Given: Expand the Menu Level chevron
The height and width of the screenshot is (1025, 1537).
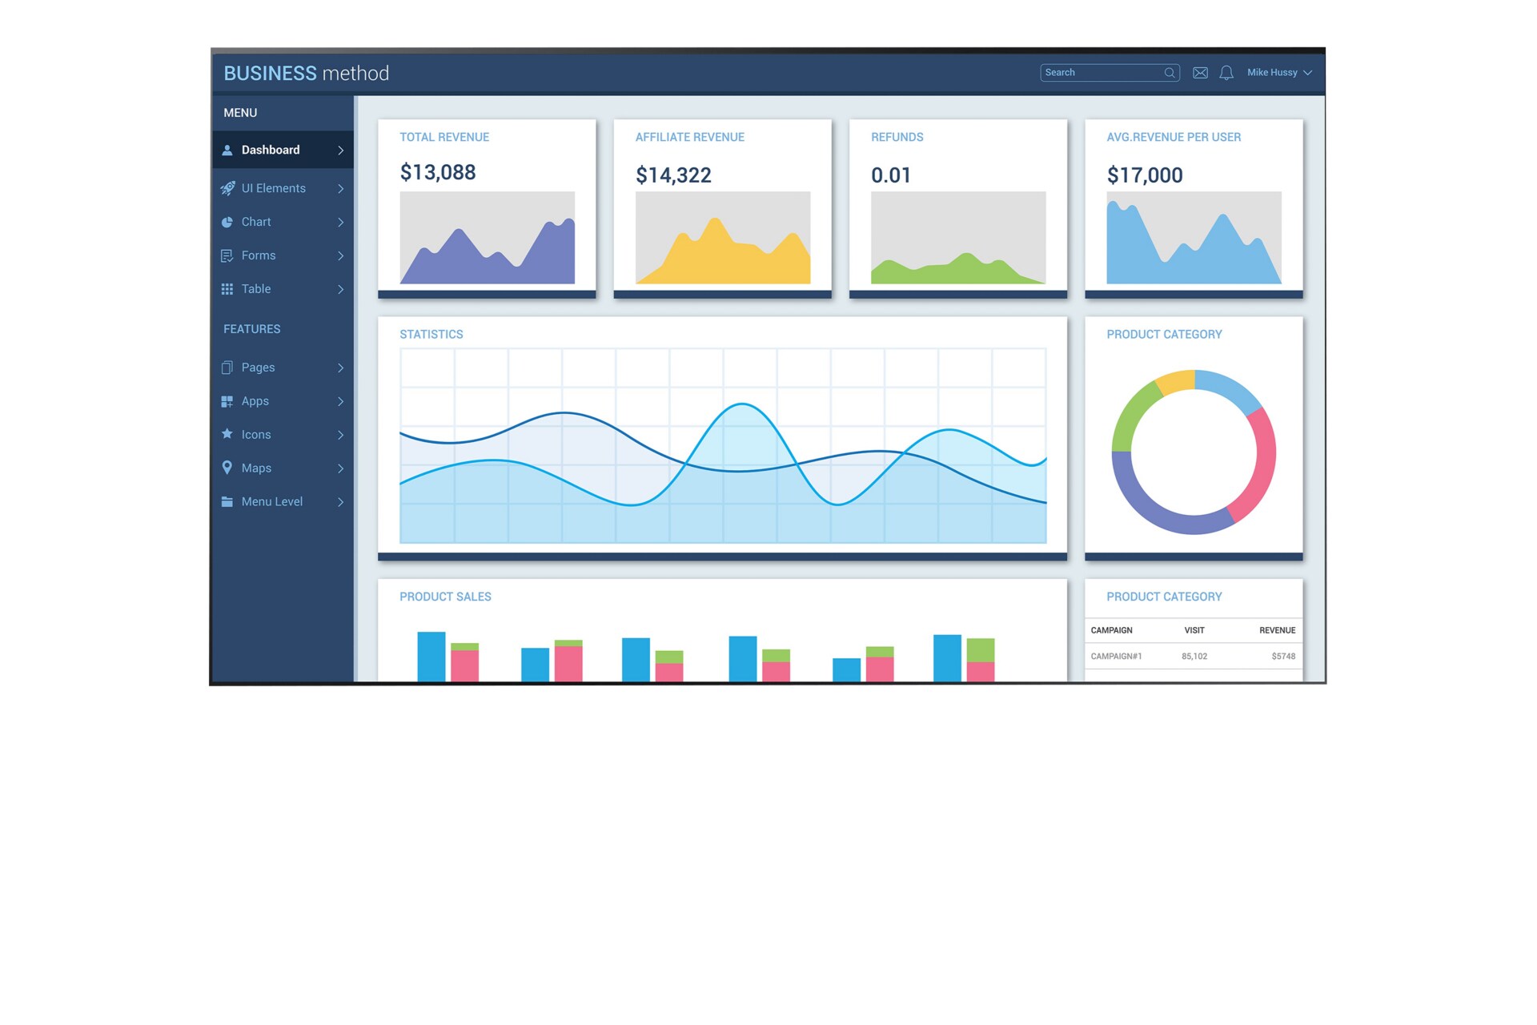Looking at the screenshot, I should (x=341, y=502).
